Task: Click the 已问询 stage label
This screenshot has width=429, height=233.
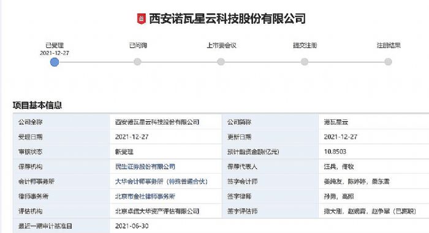Action: (138, 45)
